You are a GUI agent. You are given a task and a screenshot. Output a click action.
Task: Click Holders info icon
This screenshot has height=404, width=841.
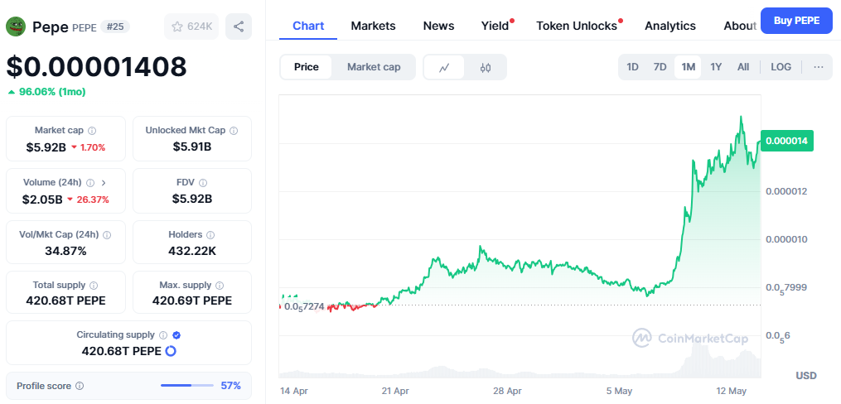tap(210, 234)
